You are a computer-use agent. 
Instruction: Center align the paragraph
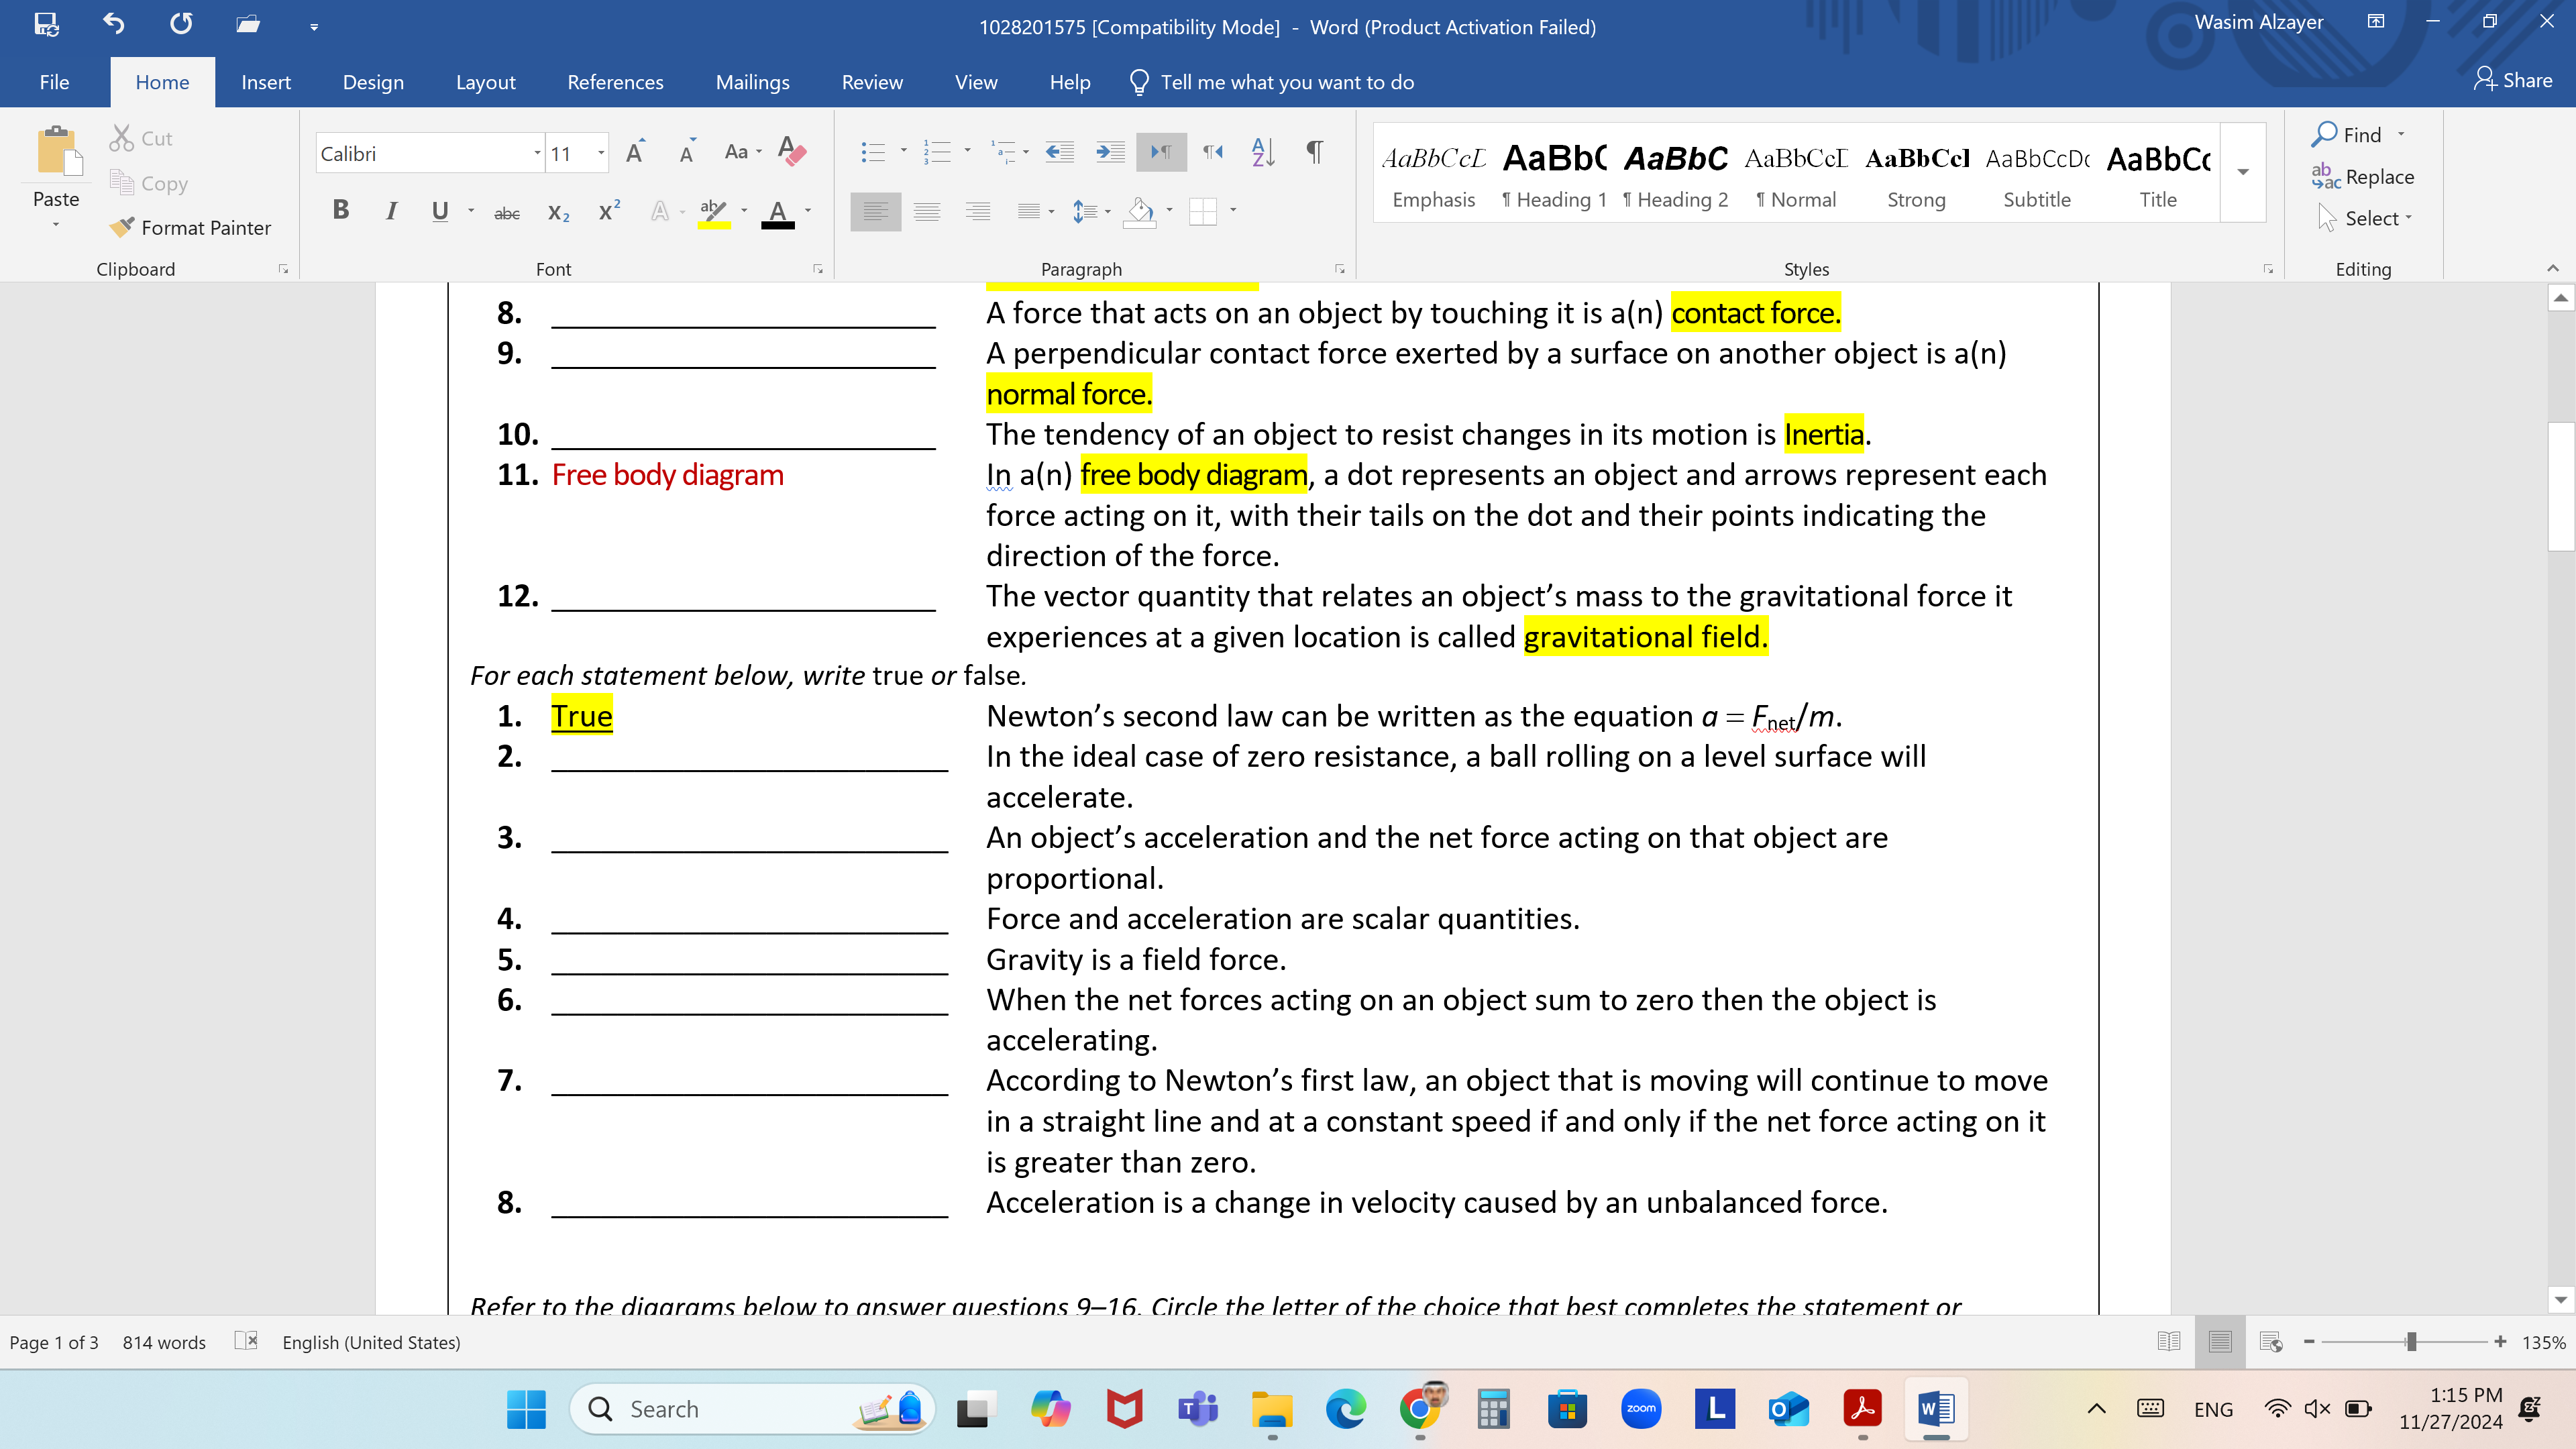pyautogui.click(x=927, y=211)
